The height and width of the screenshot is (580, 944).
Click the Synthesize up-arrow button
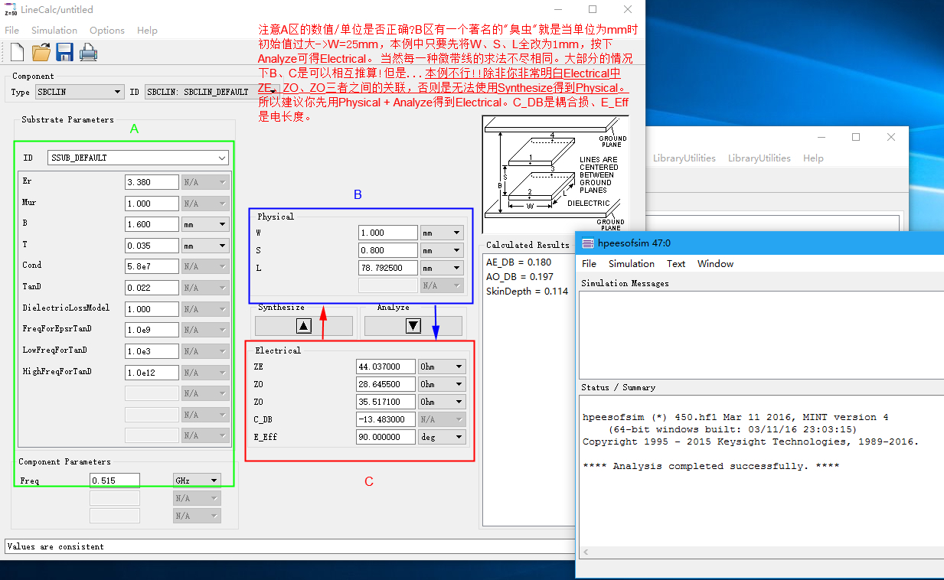(x=304, y=325)
